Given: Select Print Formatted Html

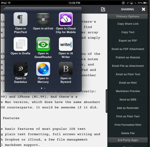Looking at the screenshot, I should (128, 125).
